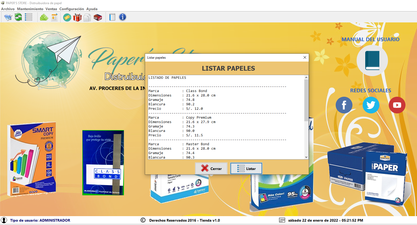This screenshot has width=417, height=225.
Task: Click the dollar invoice report toolbar icon
Action: pos(54,17)
